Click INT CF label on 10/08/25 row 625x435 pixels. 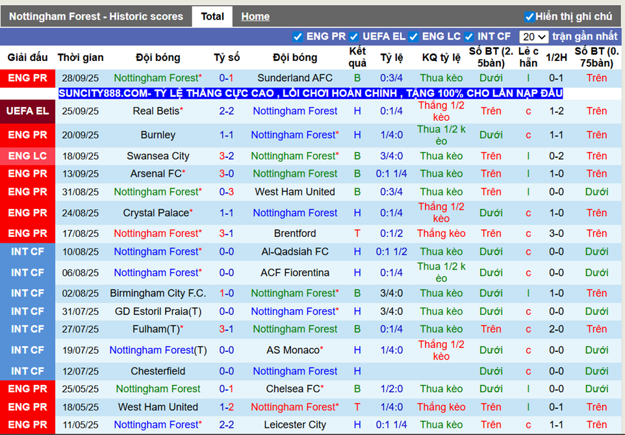pos(27,252)
